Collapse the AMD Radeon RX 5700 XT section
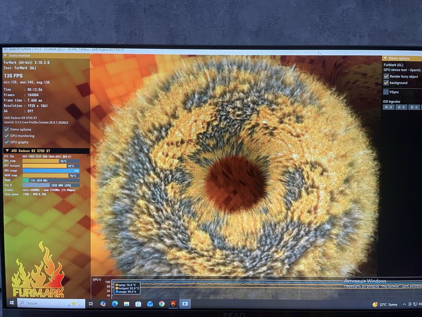Image resolution: width=422 pixels, height=317 pixels. (x=7, y=151)
